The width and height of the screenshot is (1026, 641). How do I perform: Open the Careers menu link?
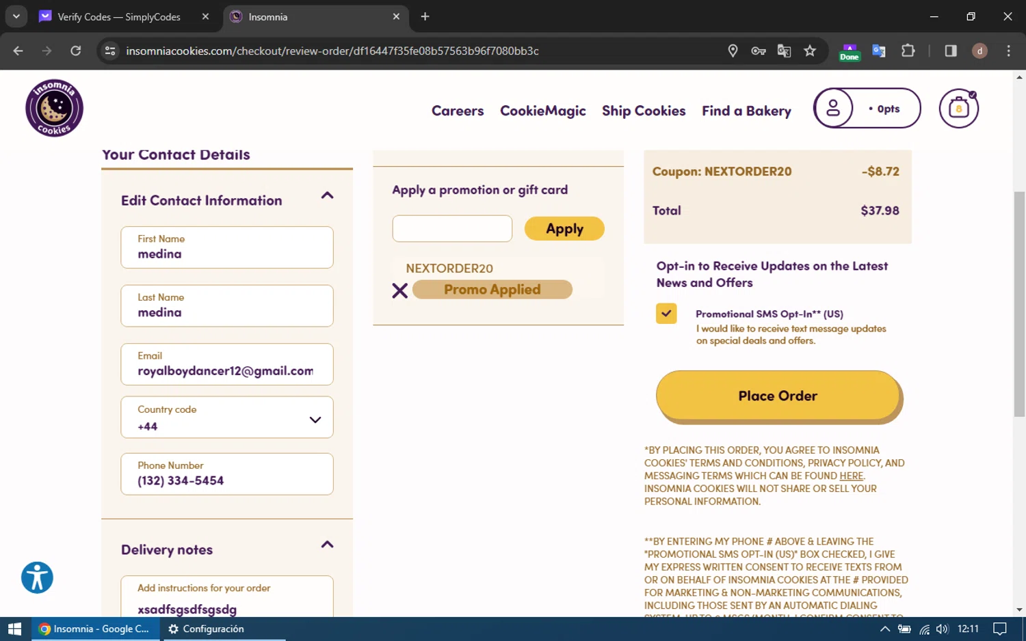458,111
